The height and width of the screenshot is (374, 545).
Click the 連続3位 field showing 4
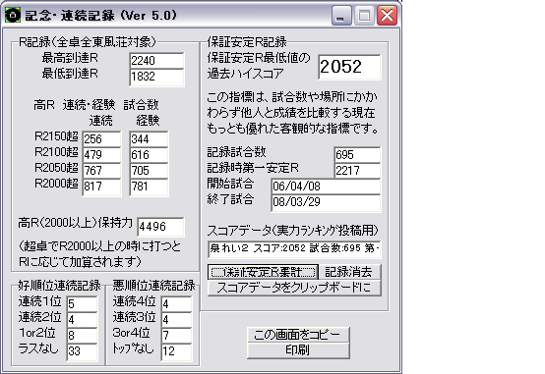tap(176, 320)
